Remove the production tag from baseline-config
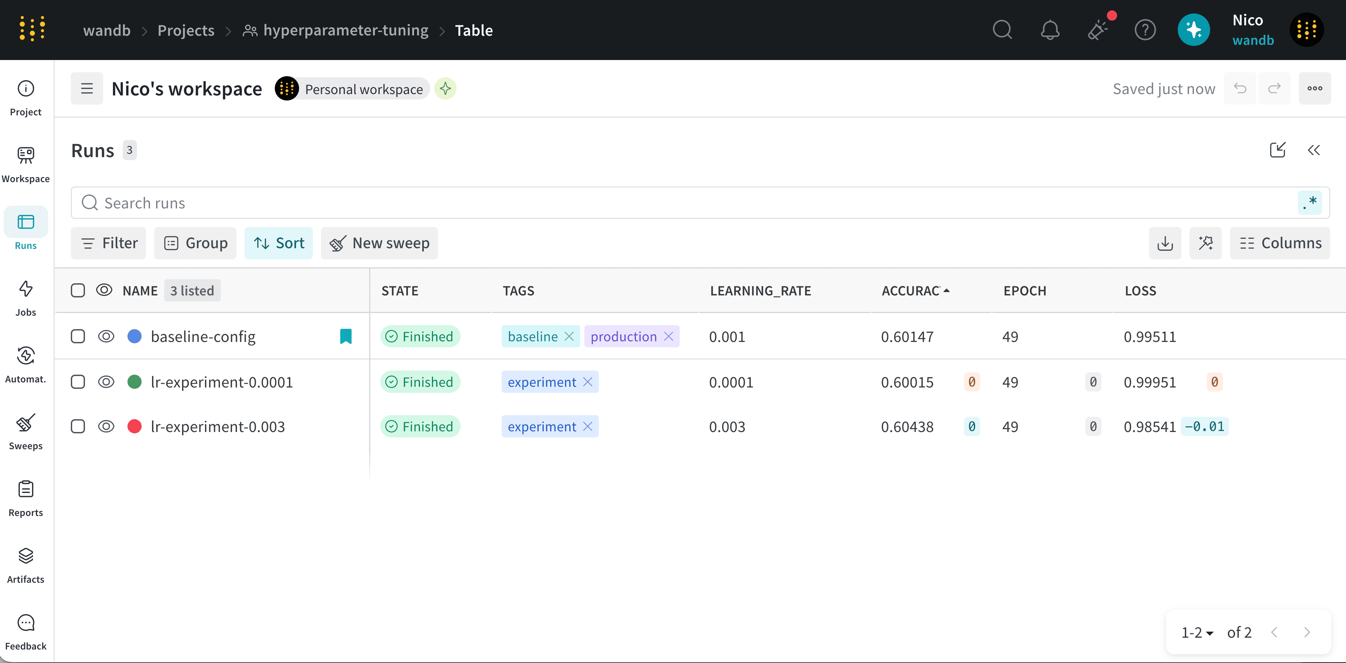 [668, 337]
